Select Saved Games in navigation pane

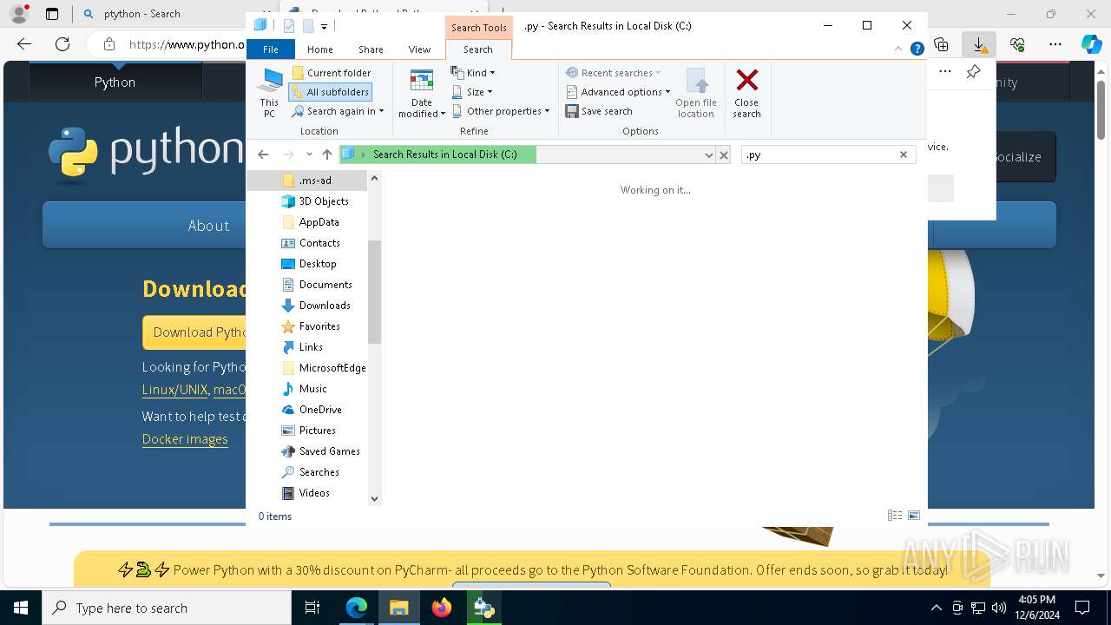[x=321, y=451]
